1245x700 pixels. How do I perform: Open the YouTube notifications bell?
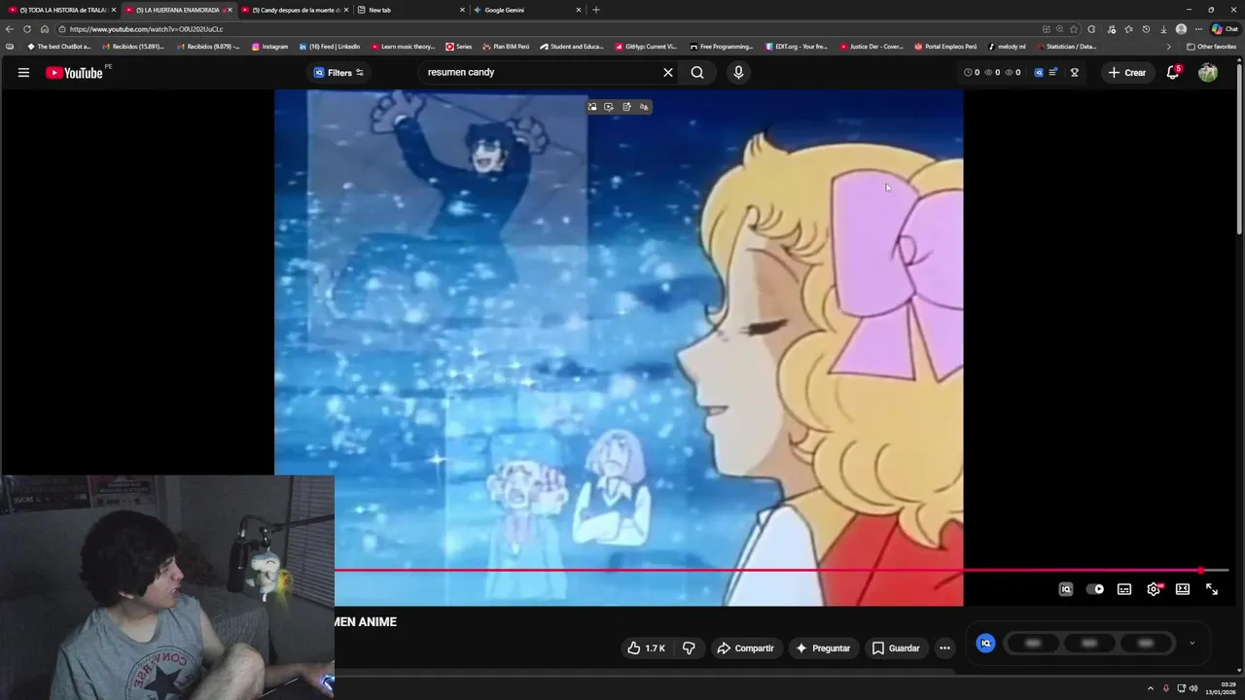click(1173, 73)
